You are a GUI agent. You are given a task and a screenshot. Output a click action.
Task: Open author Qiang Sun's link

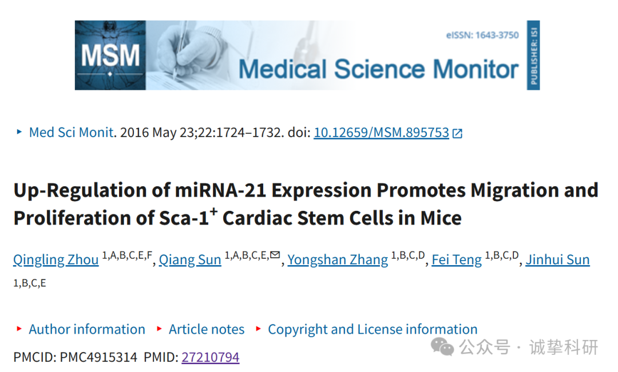[x=190, y=260]
